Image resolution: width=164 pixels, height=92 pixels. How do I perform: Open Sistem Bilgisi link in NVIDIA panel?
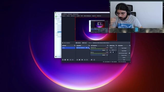pyautogui.click(x=59, y=57)
